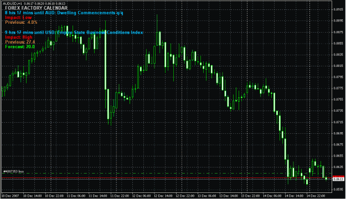Select the 'Impact: High' label
The width and height of the screenshot is (346, 199).
click(19, 37)
